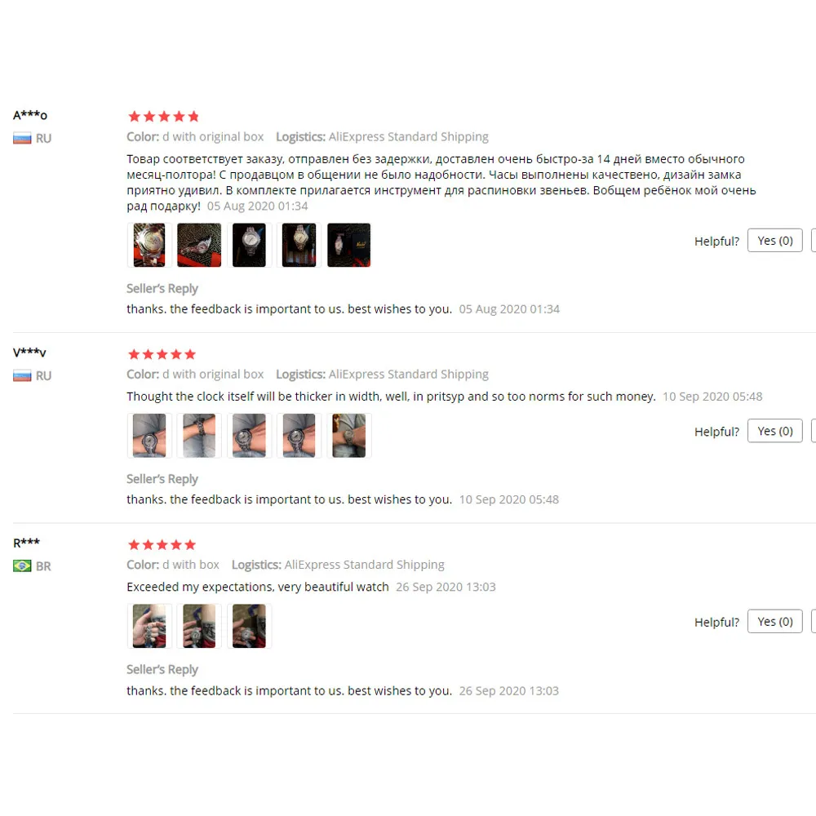
Task: Open second photo in R***'s review
Action: [x=199, y=626]
